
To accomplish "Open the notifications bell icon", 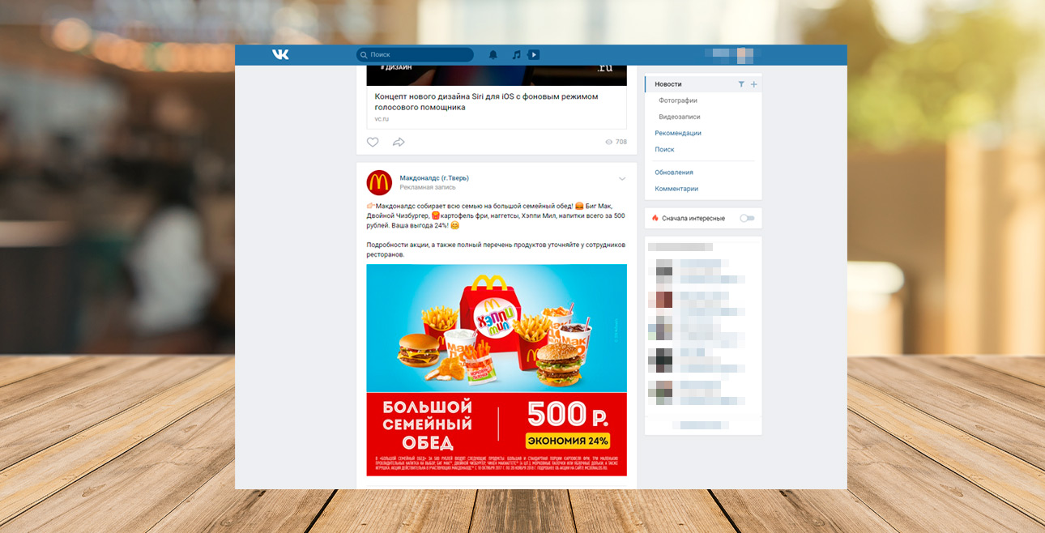I will click(x=493, y=55).
